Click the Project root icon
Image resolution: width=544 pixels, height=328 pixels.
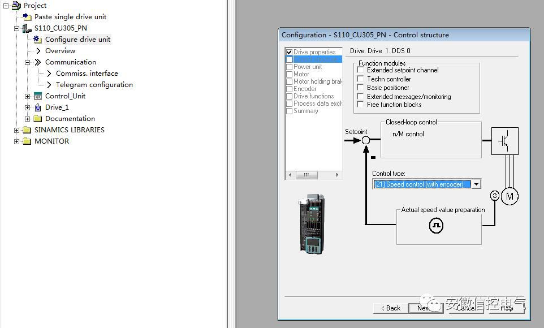[x=16, y=5]
